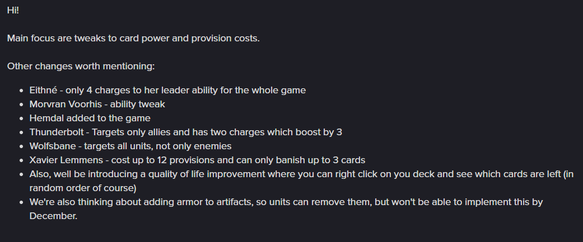The height and width of the screenshot is (242, 583).
Task: Click the name "Xavier Lemmens"
Action: coord(66,160)
